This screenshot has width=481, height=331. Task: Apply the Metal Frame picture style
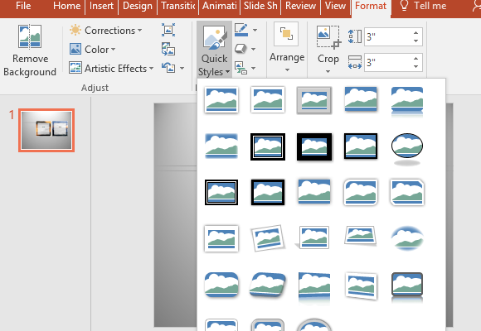point(313,100)
